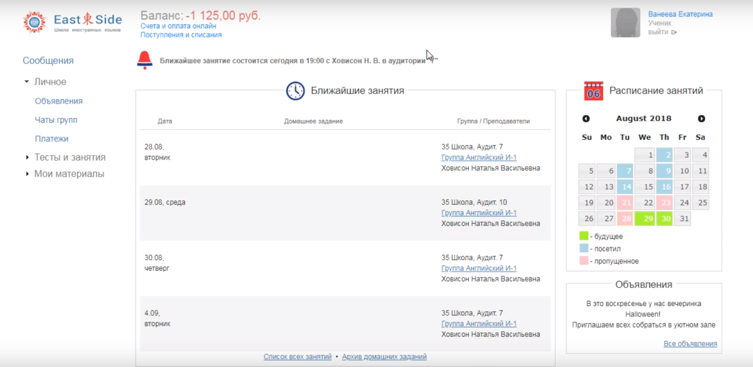Click the East Side school logo

[72, 22]
